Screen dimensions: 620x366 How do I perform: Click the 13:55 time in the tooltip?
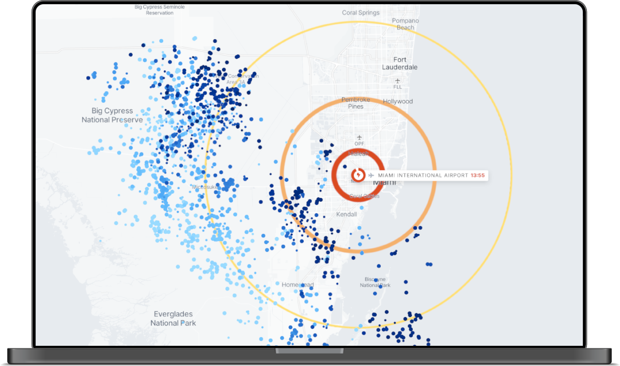pos(477,176)
